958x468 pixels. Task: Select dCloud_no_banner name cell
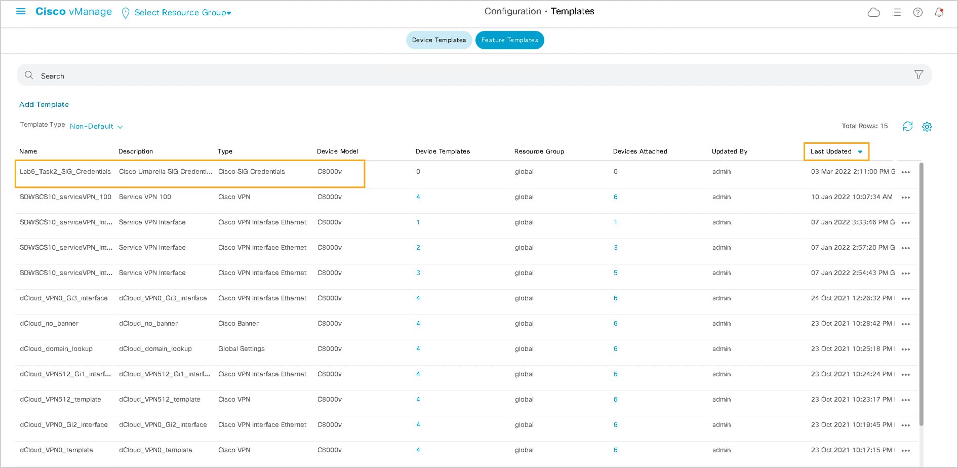click(x=49, y=324)
